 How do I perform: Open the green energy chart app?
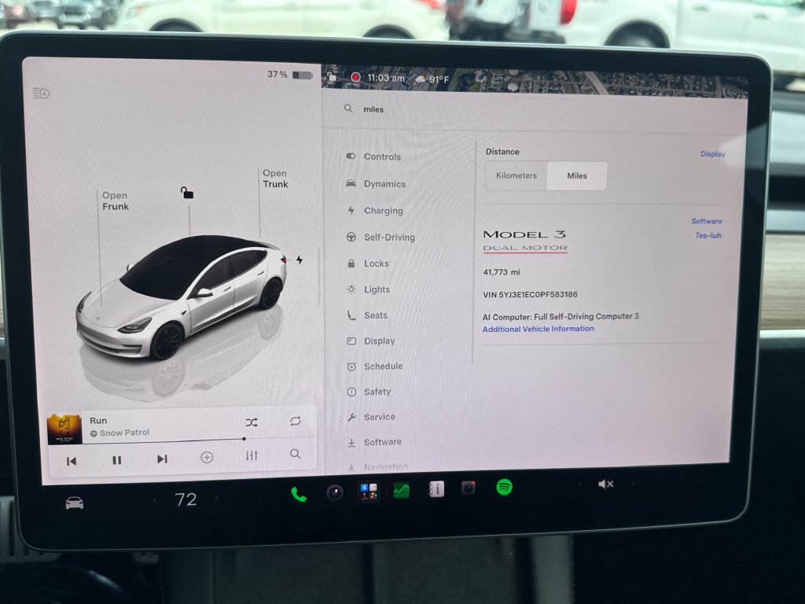pyautogui.click(x=402, y=491)
